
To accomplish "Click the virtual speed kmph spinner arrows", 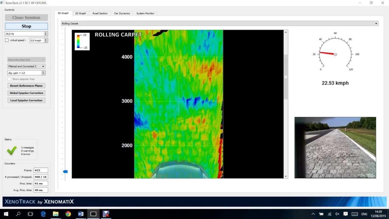I will pyautogui.click(x=46, y=40).
